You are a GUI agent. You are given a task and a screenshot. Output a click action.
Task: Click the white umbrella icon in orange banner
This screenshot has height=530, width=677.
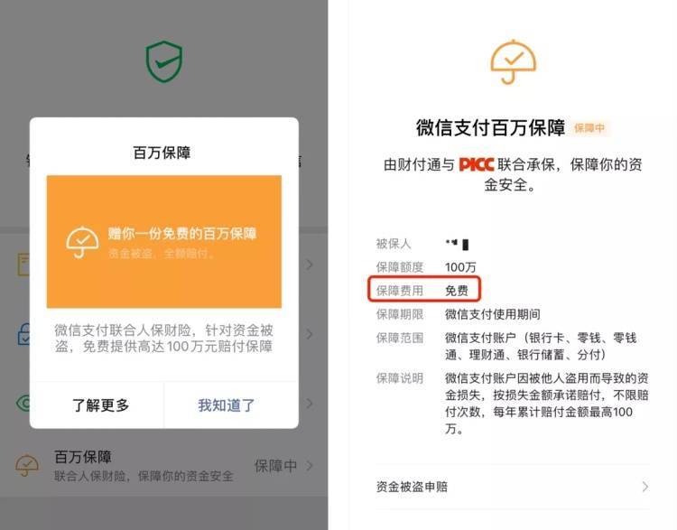[82, 242]
